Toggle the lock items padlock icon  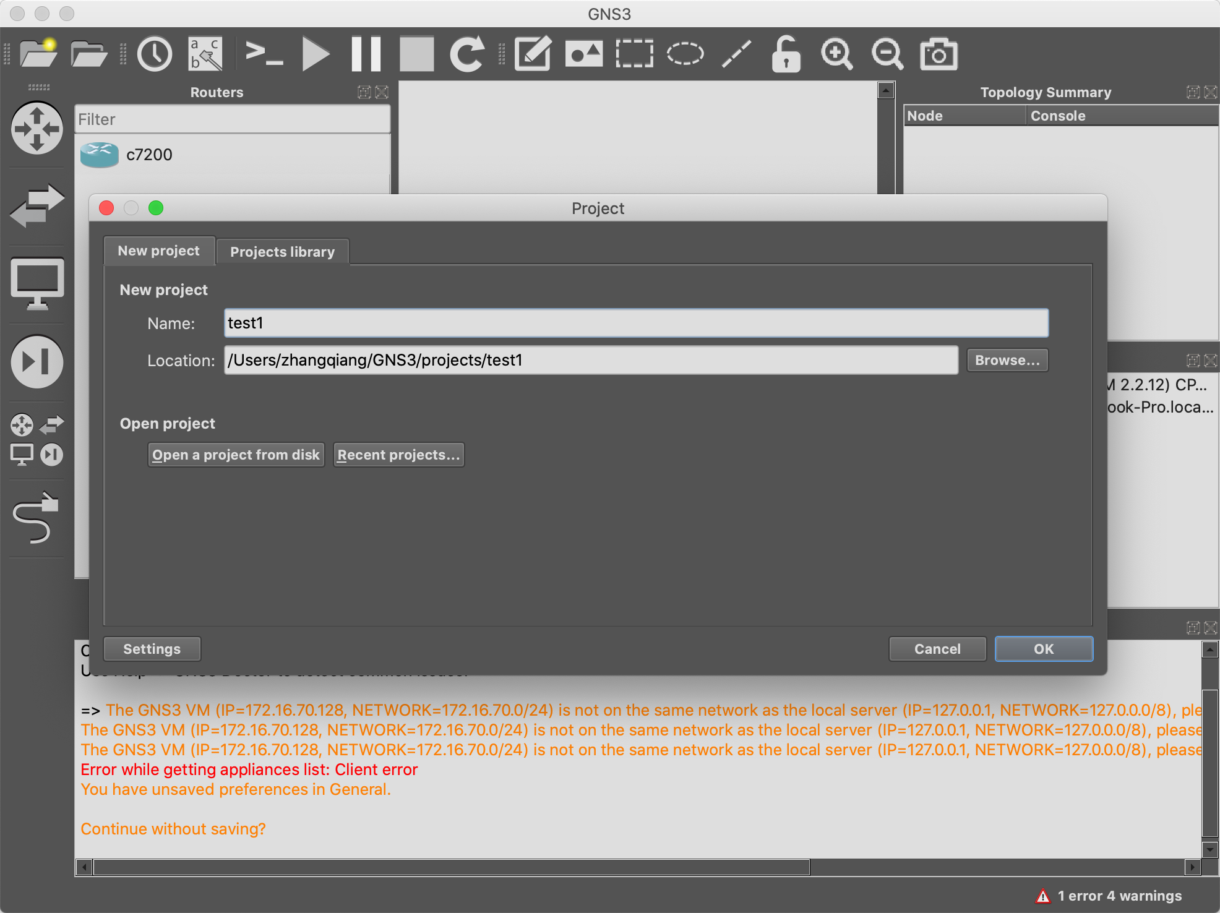[x=786, y=54]
